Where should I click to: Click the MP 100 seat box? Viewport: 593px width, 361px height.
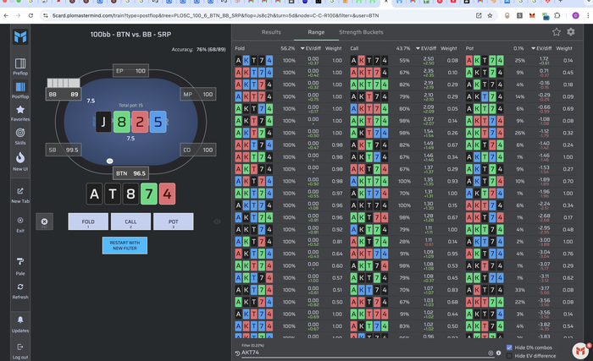click(197, 94)
